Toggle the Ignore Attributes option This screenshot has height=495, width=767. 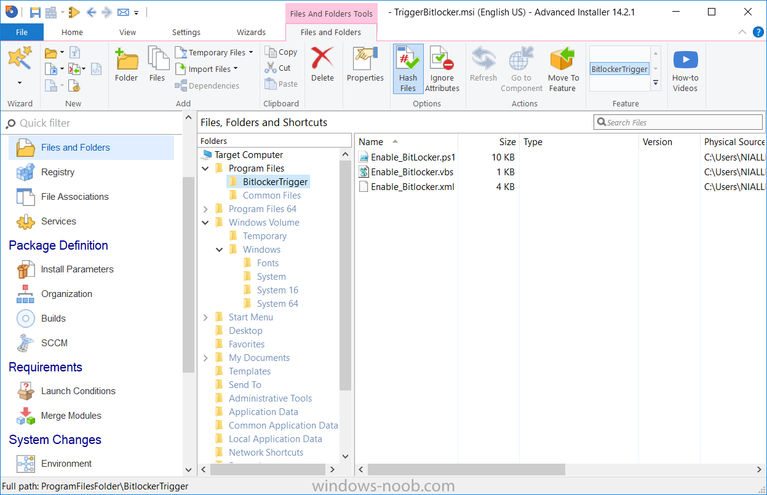442,69
